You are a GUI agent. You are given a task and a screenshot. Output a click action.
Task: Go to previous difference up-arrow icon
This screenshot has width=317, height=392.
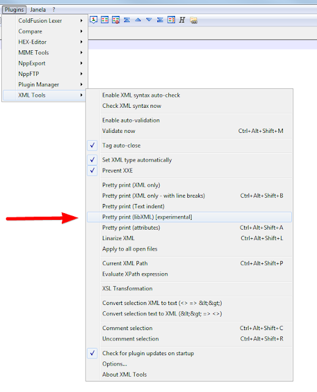138,20
